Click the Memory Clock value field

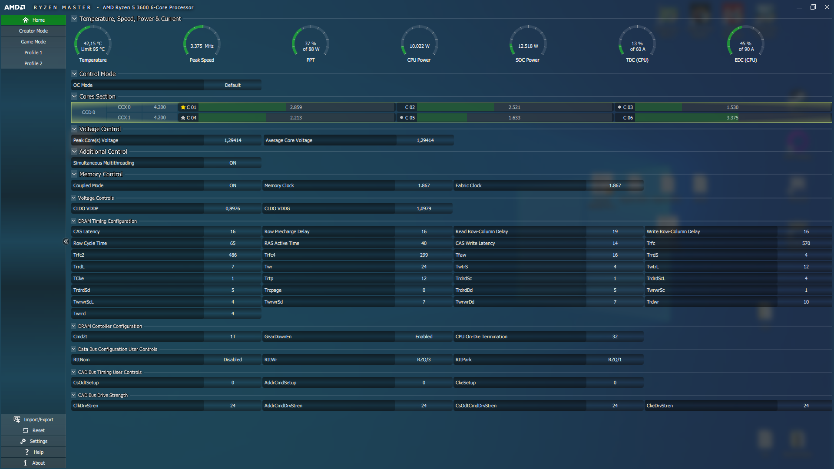pos(424,185)
